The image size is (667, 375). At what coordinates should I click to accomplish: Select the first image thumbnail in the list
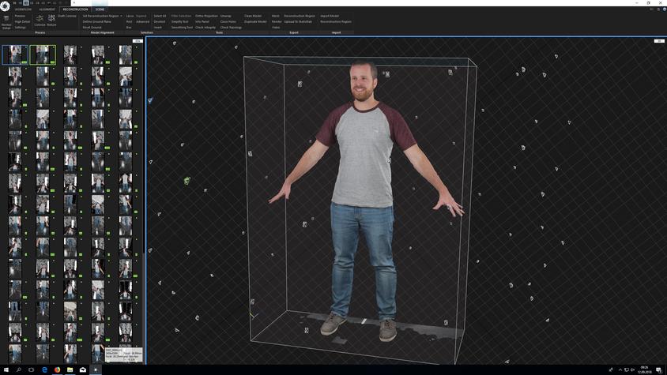coord(14,54)
